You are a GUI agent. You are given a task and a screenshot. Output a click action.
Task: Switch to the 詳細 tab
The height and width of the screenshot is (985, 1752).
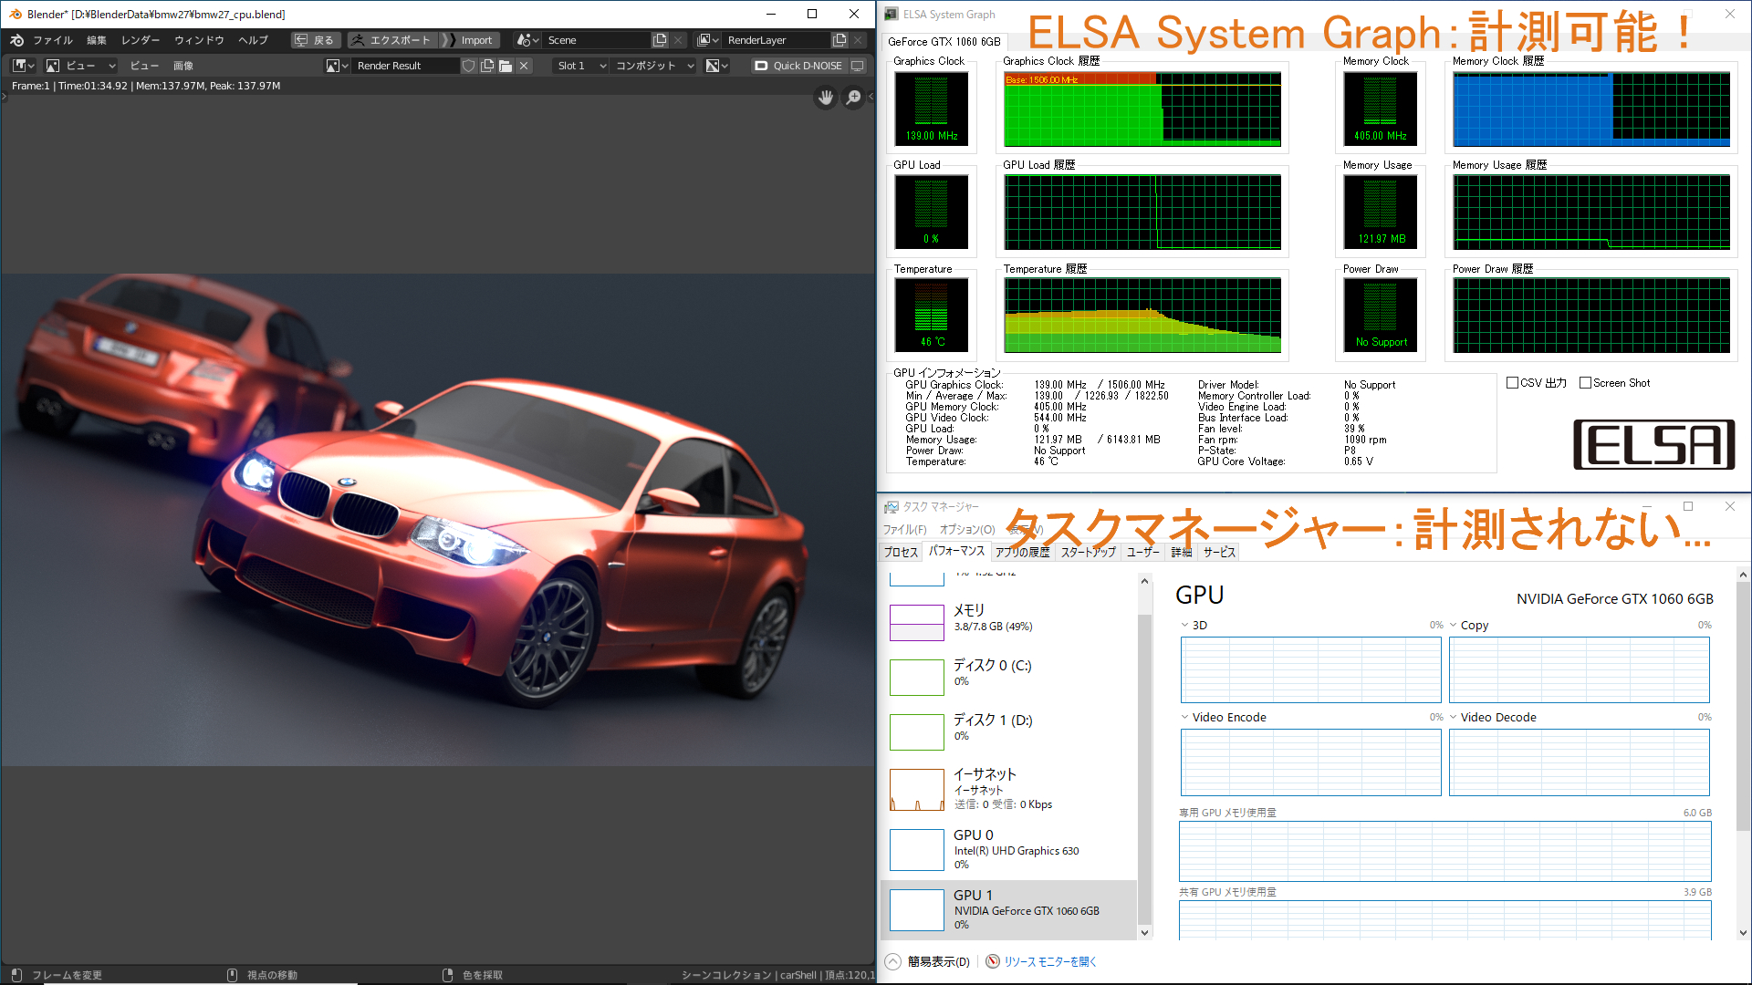click(1182, 552)
